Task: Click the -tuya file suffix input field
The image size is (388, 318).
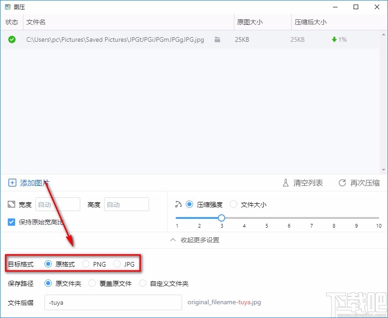Action: 112,302
